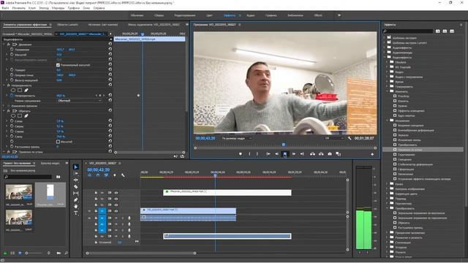Switch to the Цвет workspace
The image size is (468, 263).
[210, 15]
